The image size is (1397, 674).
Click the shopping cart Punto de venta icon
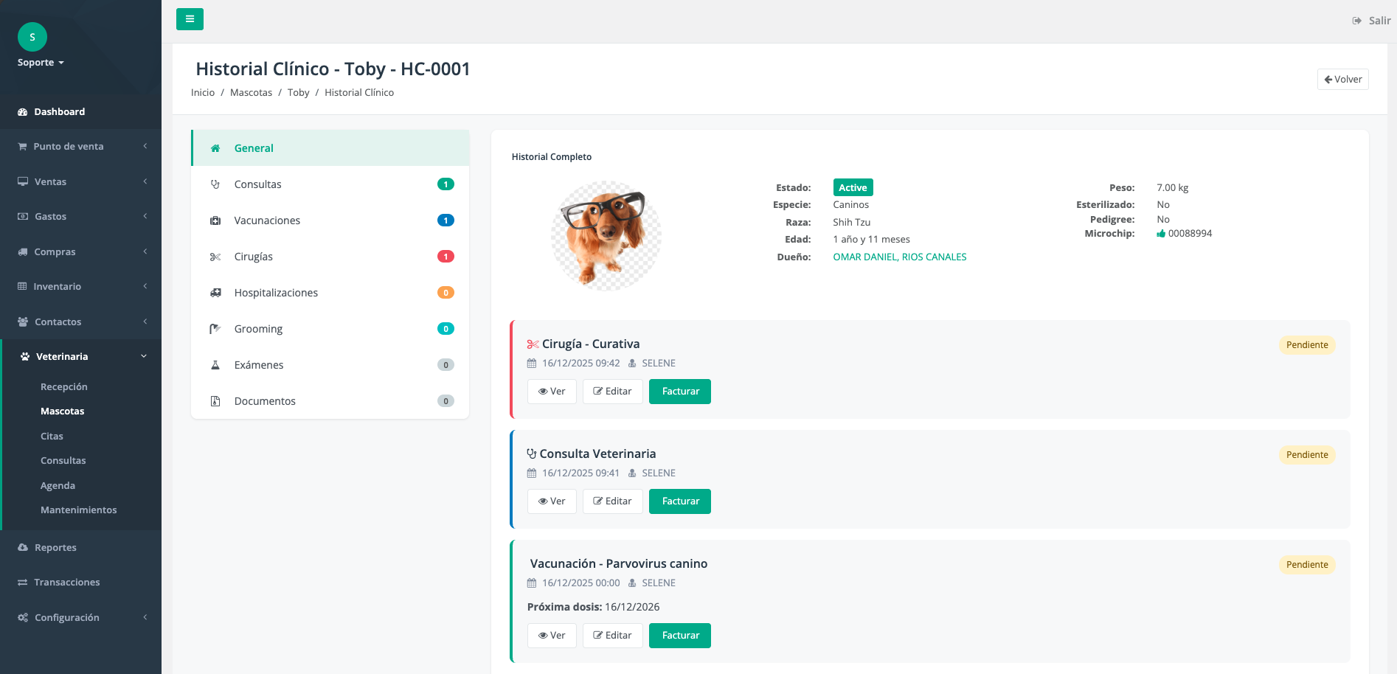[x=23, y=147]
